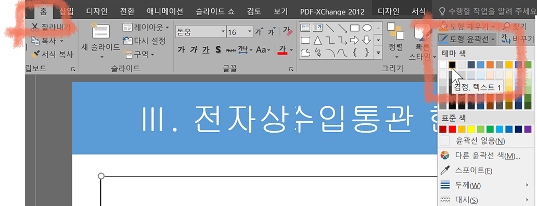Open the font size box showing 16
Image resolution: width=537 pixels, height=206 pixels.
[x=240, y=32]
